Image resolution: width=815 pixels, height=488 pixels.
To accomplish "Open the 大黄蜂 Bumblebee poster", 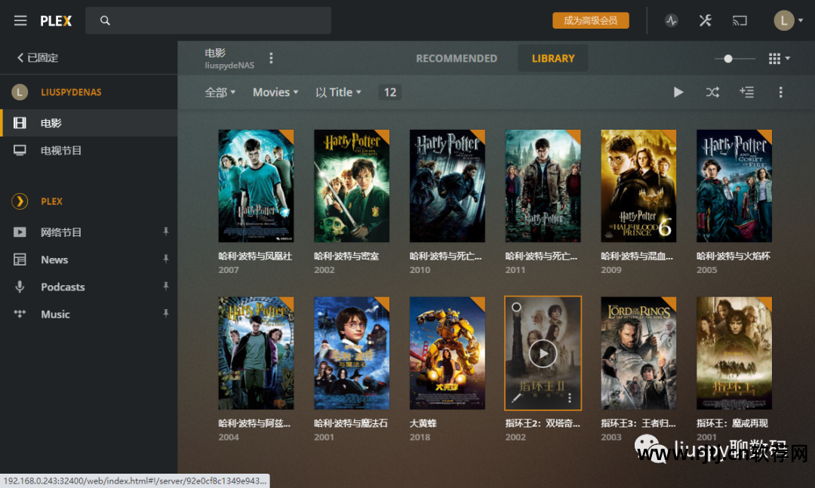I will tap(447, 354).
